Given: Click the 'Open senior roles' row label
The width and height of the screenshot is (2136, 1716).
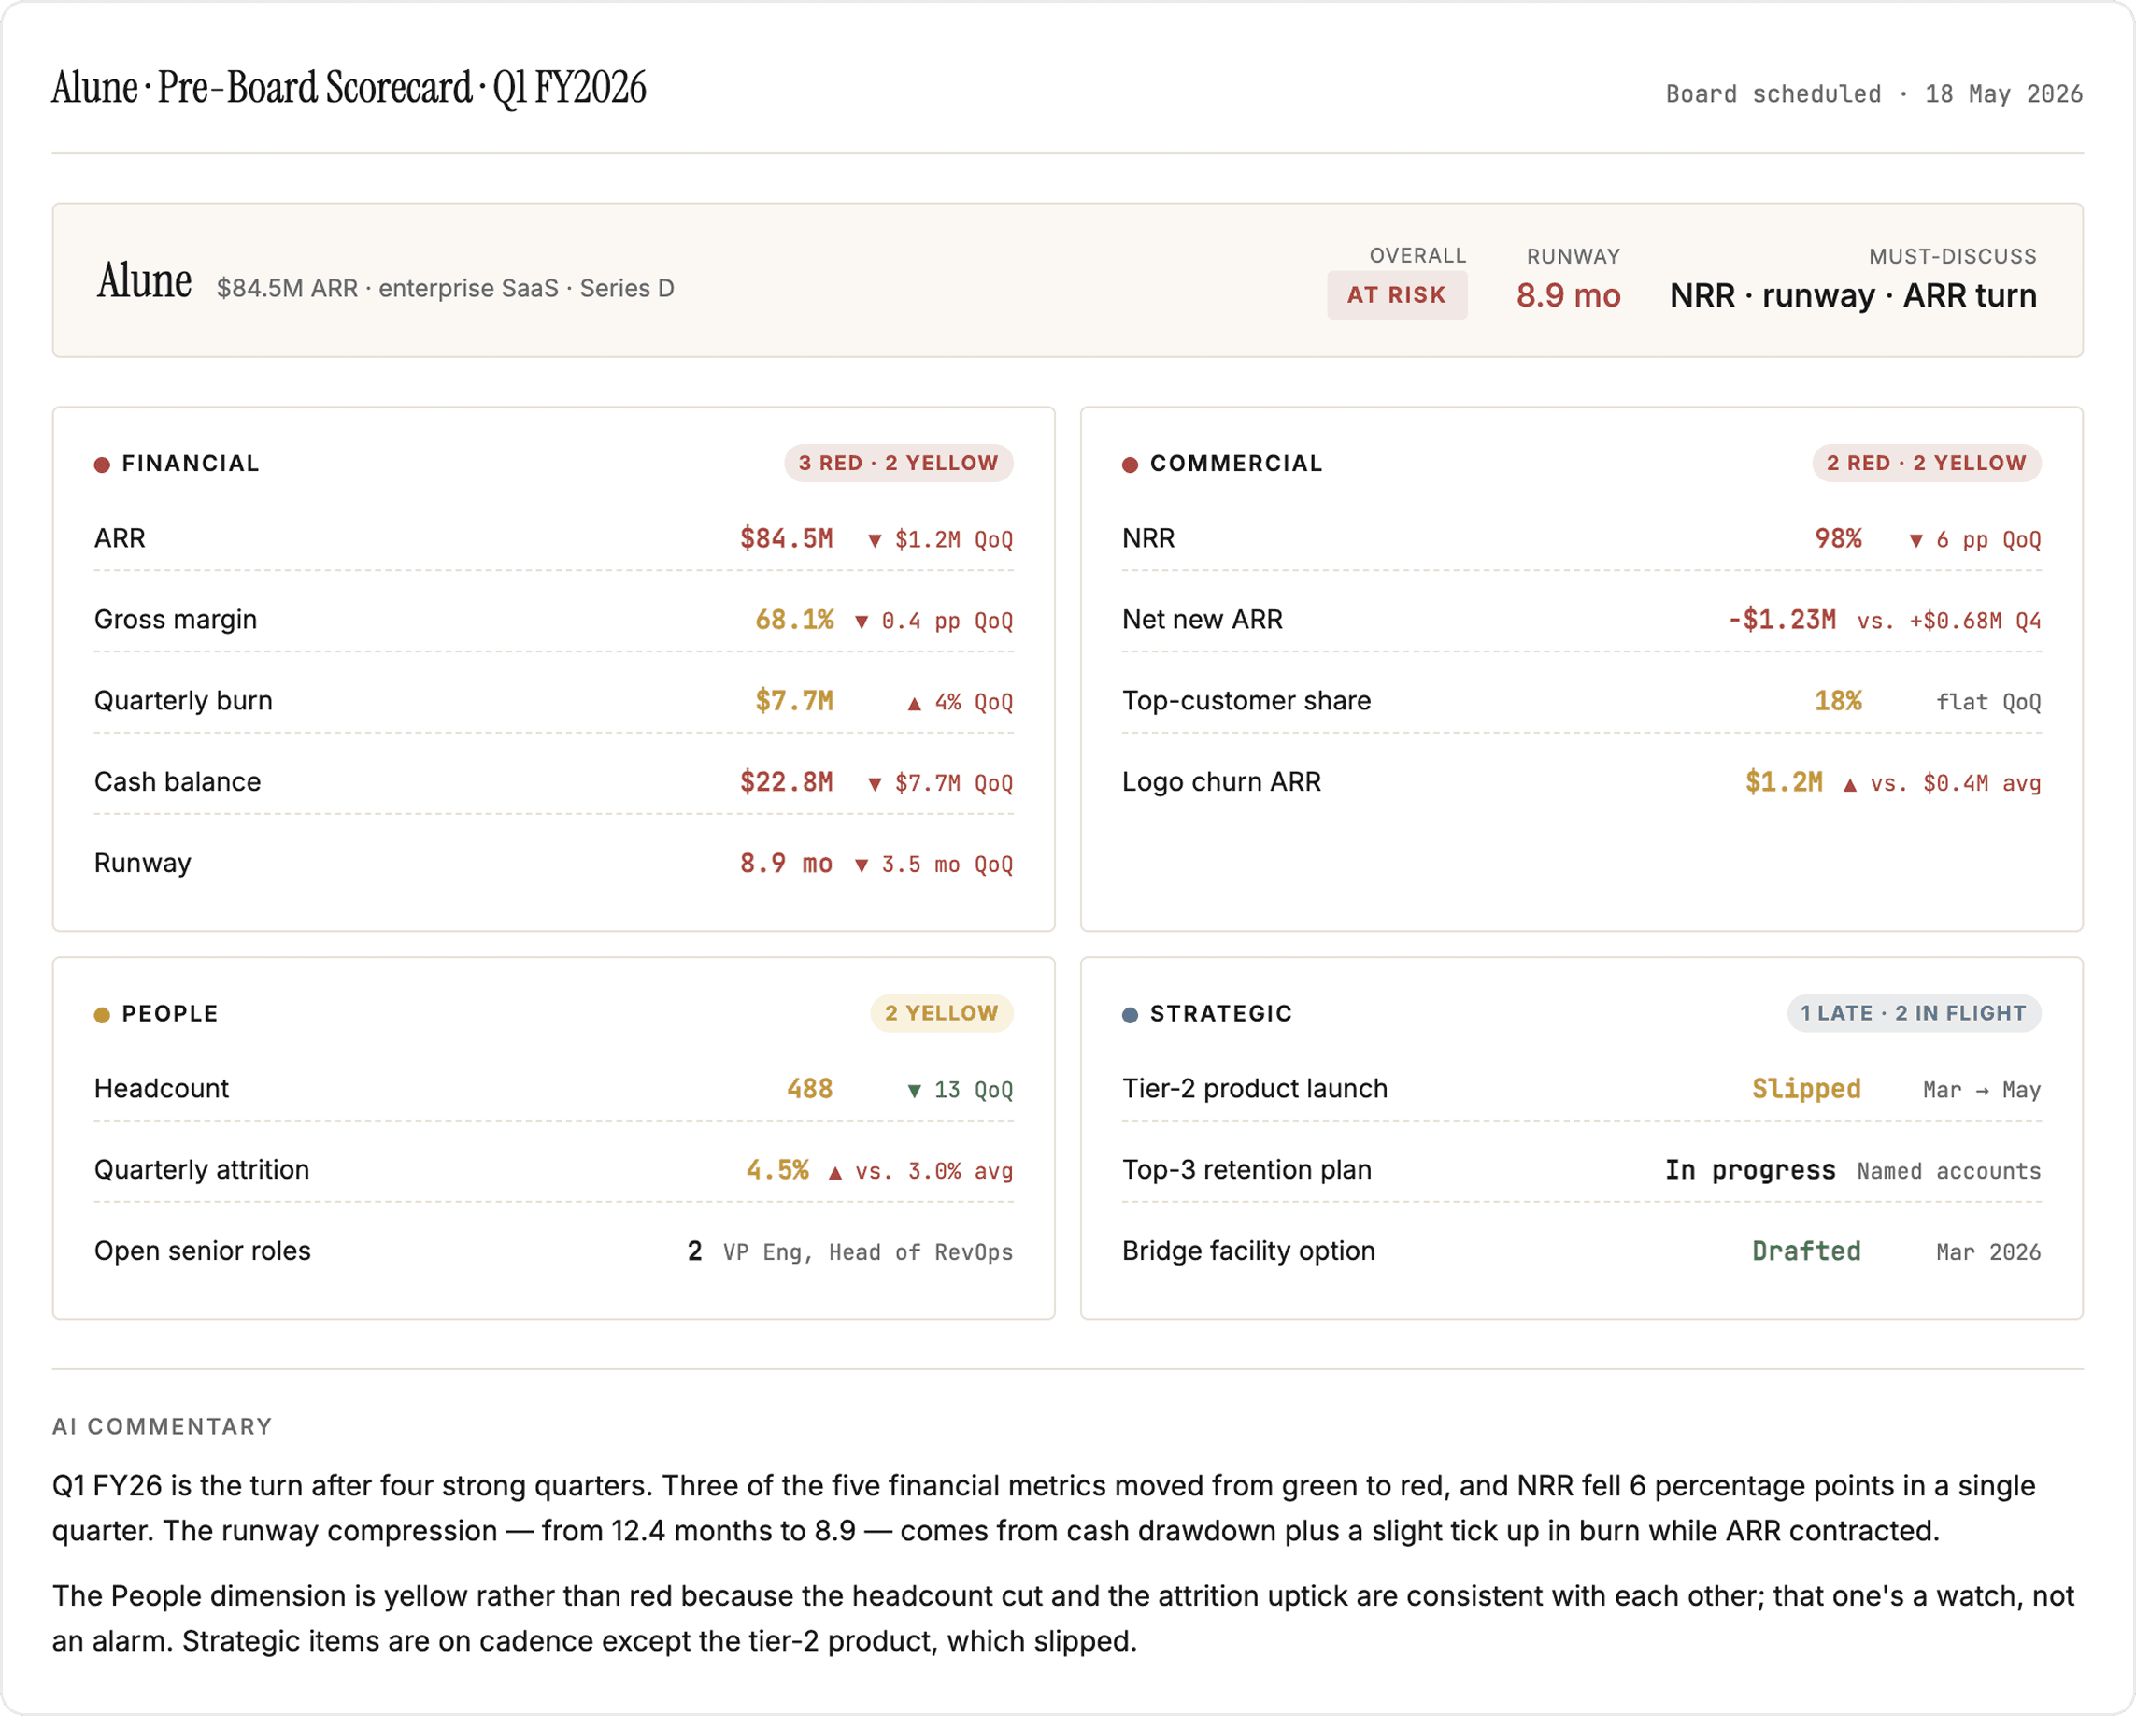Looking at the screenshot, I should 202,1251.
